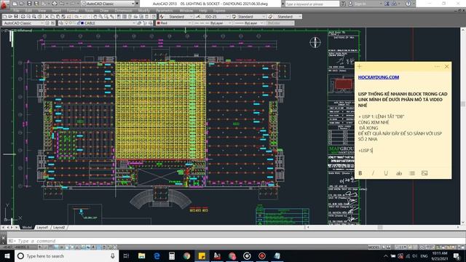Switch to the Layout2 tab
The image size is (466, 262).
coord(59,227)
